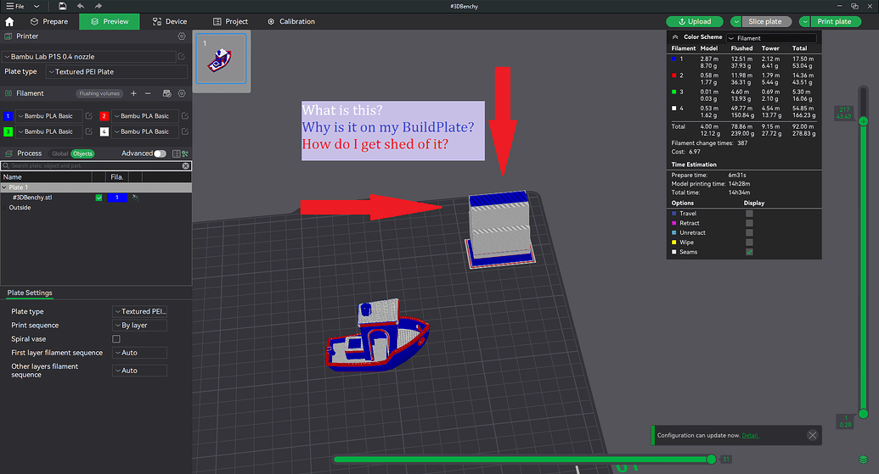879x474 pixels.
Task: Sync filaments from AMS icon
Action: (166, 93)
